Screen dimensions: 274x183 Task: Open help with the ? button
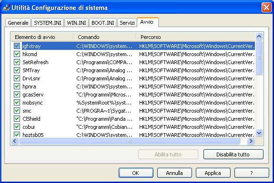(x=252, y=173)
